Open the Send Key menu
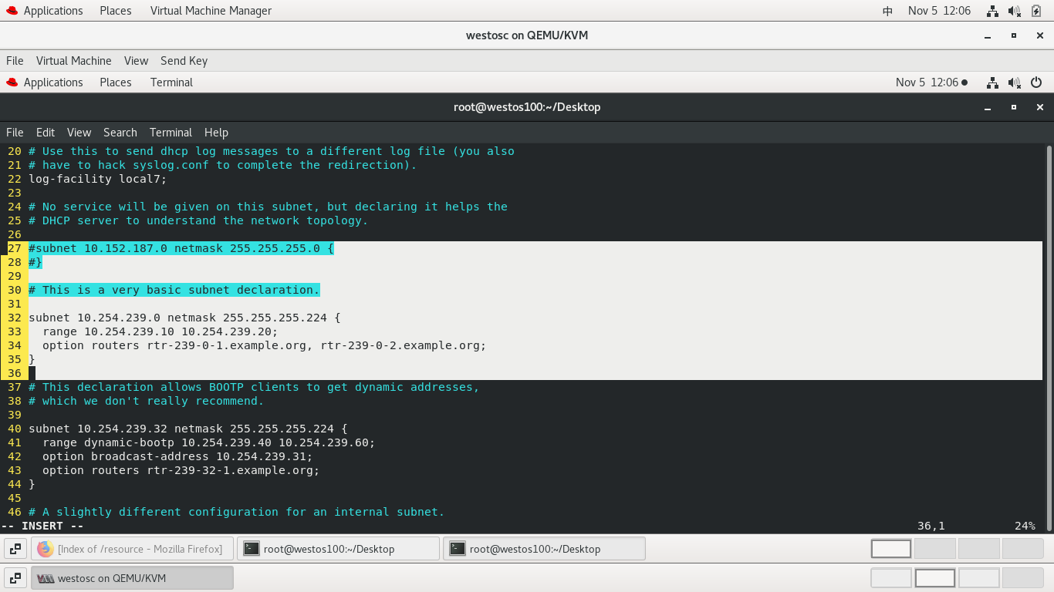This screenshot has height=592, width=1054. 184,60
